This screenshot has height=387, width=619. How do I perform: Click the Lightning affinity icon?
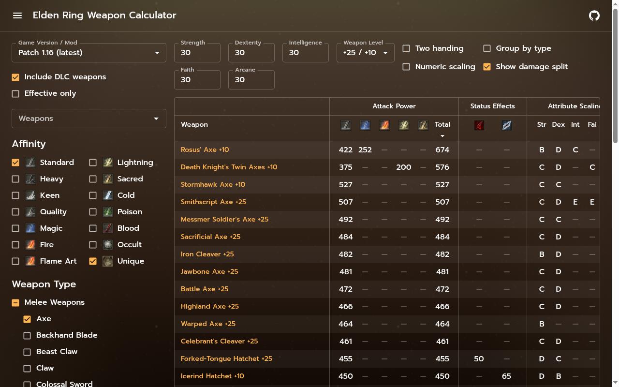(108, 163)
